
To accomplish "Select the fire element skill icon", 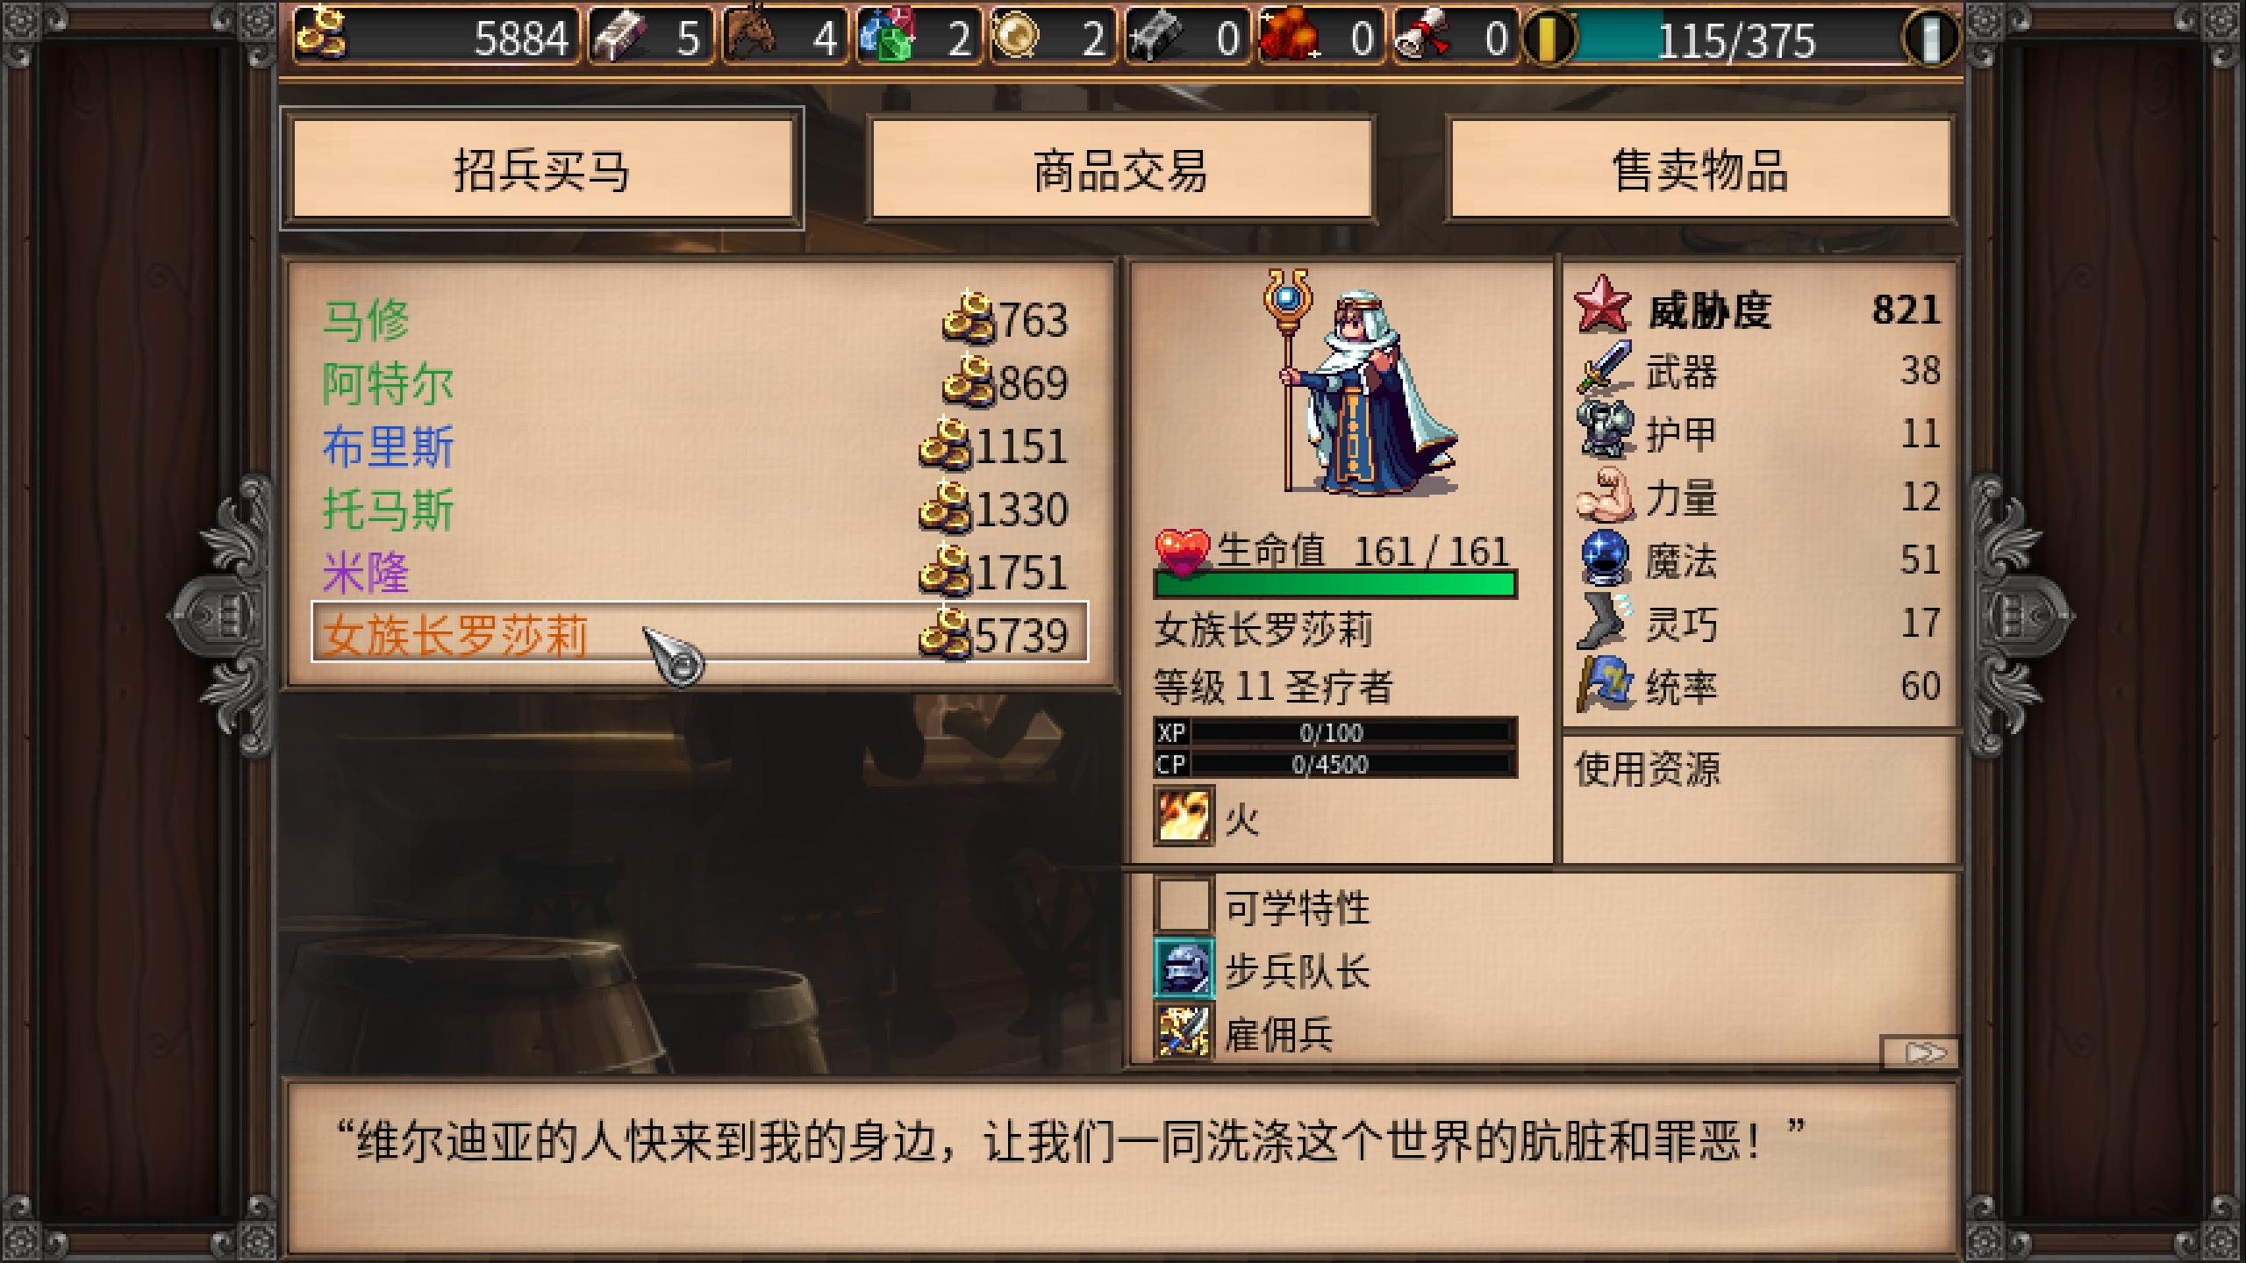I will (1184, 816).
